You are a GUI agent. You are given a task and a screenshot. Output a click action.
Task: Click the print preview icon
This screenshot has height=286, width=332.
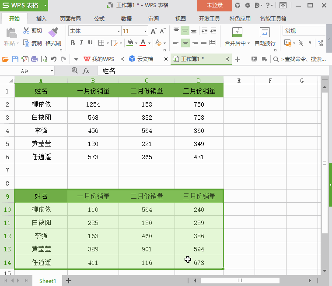click(x=44, y=59)
